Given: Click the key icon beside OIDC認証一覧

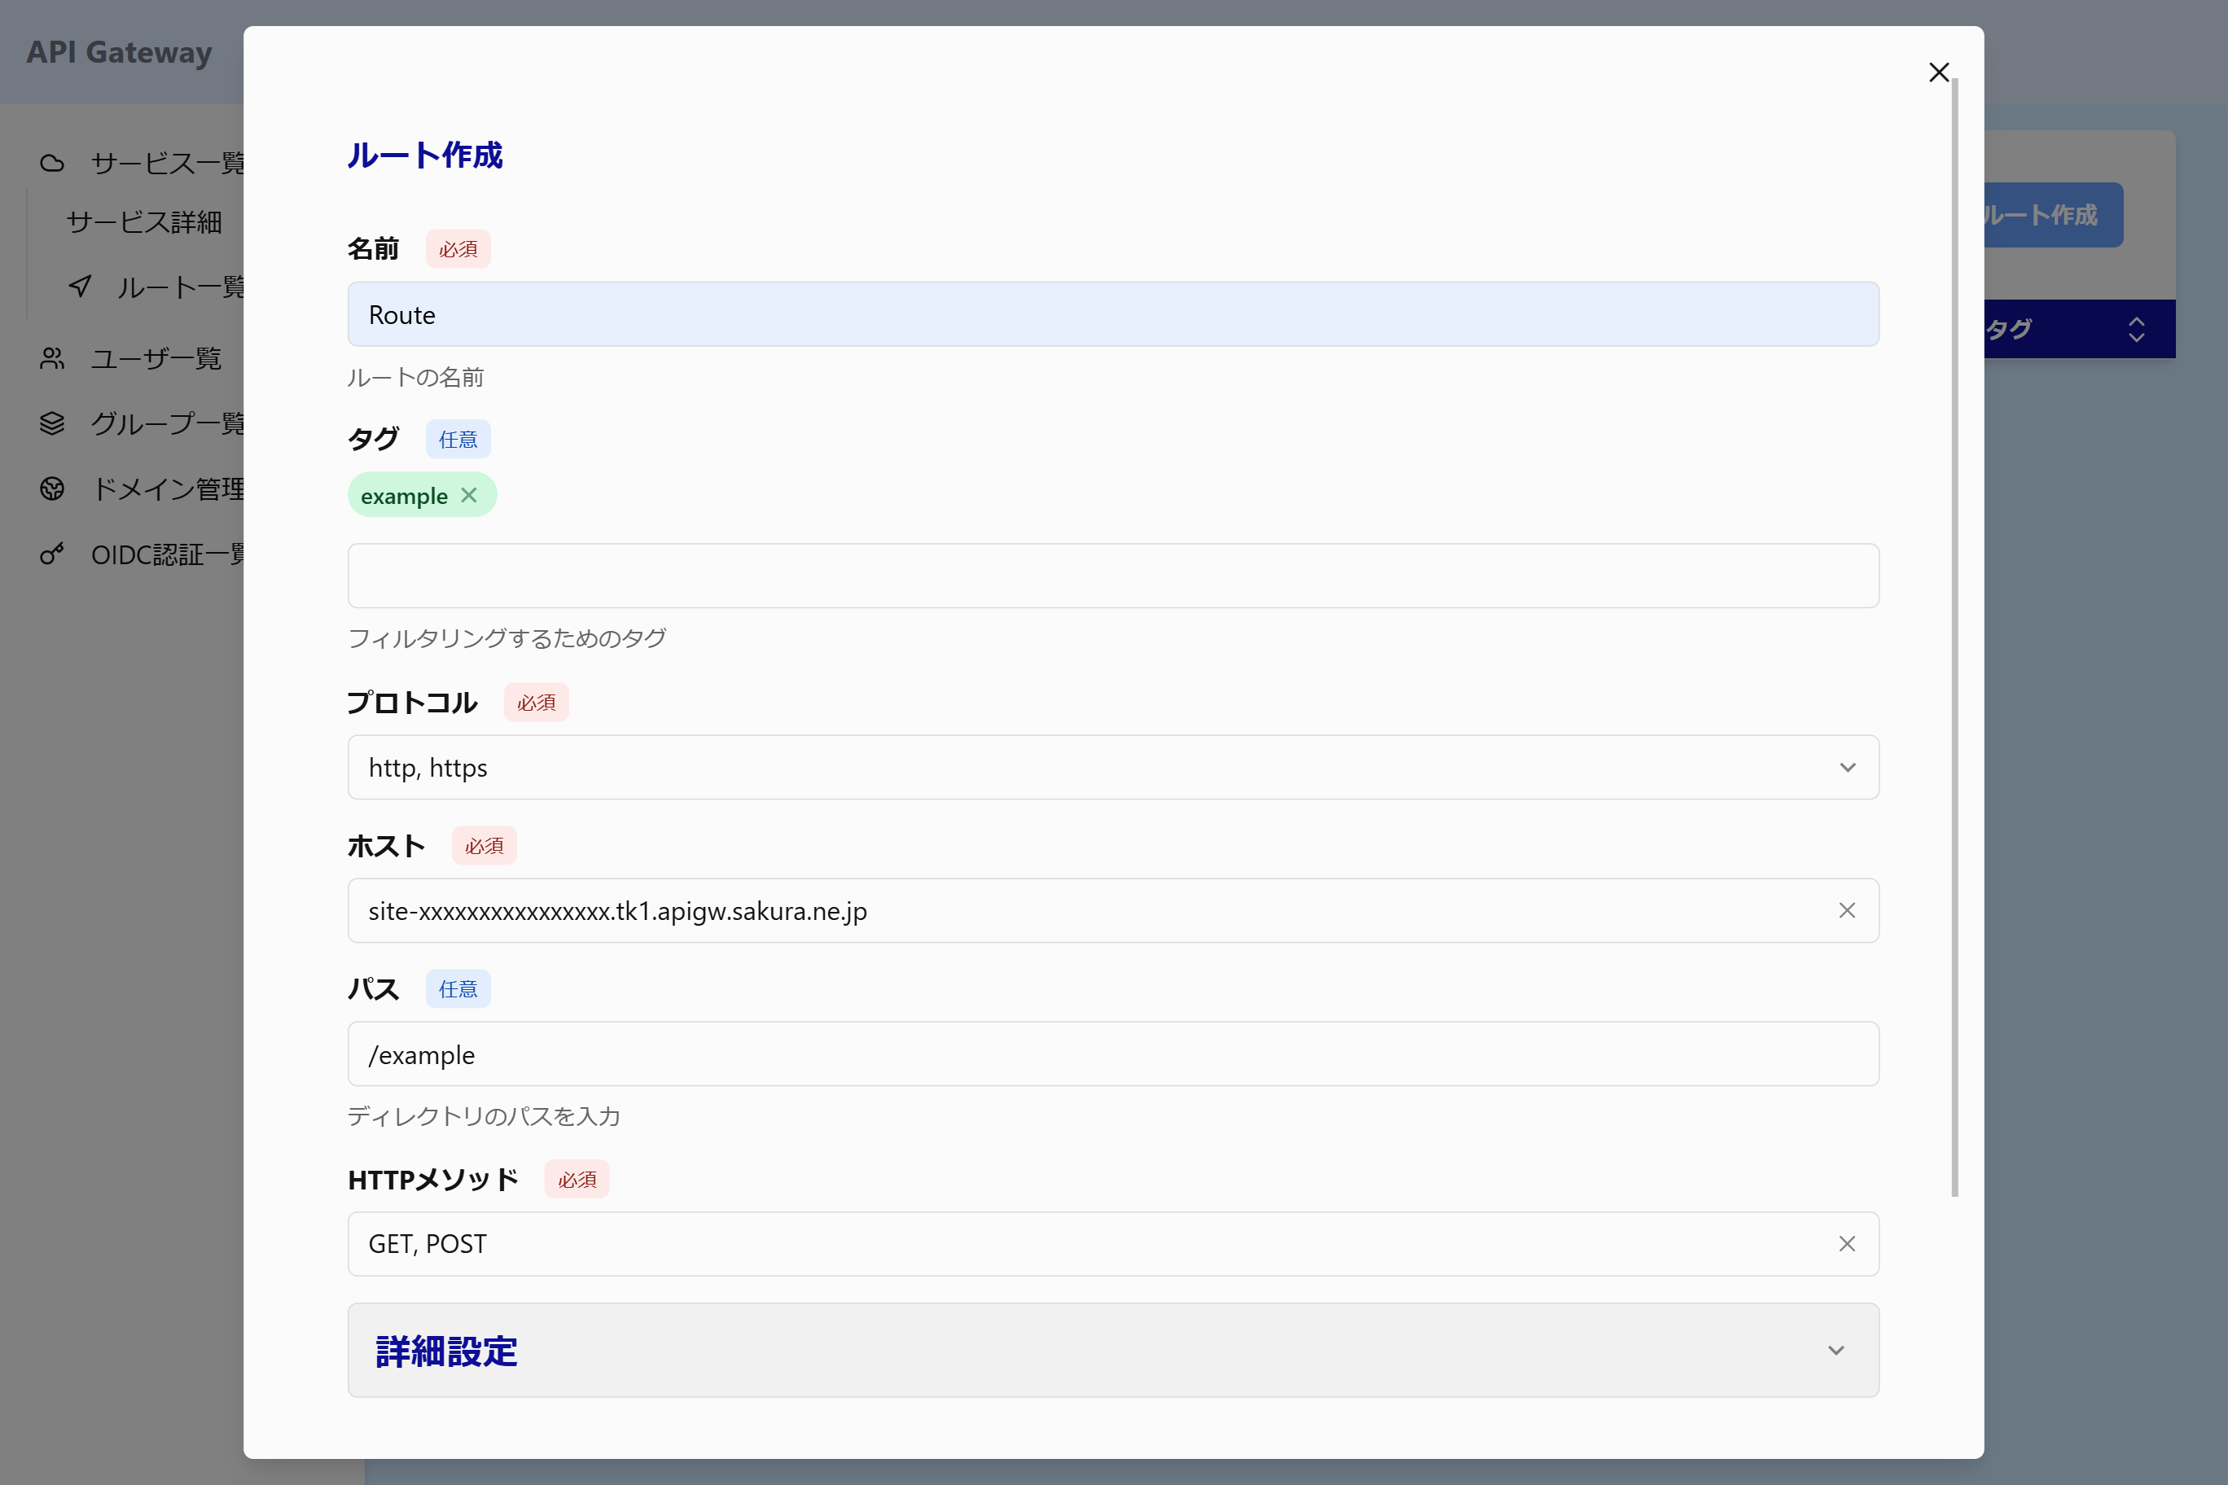Looking at the screenshot, I should point(52,554).
